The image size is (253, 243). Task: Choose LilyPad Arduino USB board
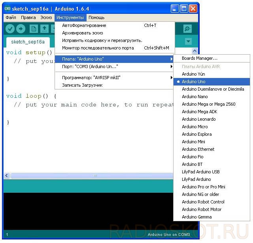[211, 172]
